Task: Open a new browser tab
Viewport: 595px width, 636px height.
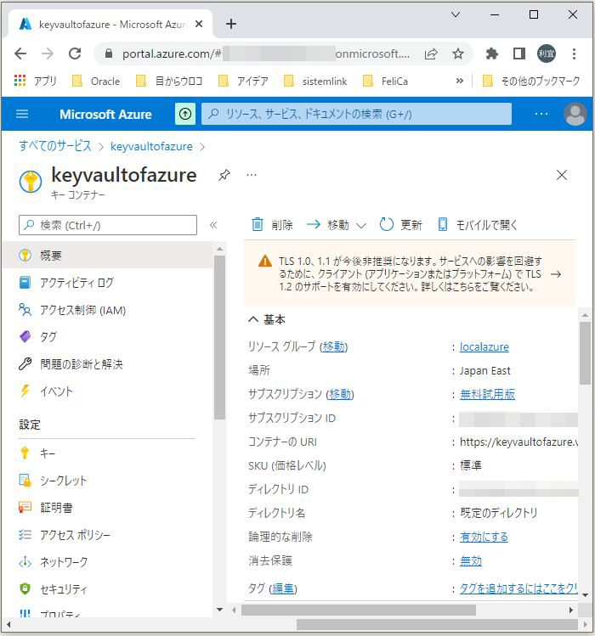Action: 231,24
